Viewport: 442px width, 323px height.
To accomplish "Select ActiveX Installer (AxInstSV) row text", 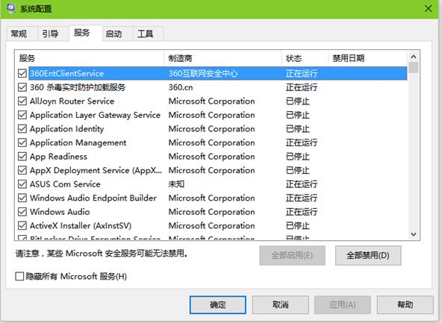I will pyautogui.click(x=81, y=225).
